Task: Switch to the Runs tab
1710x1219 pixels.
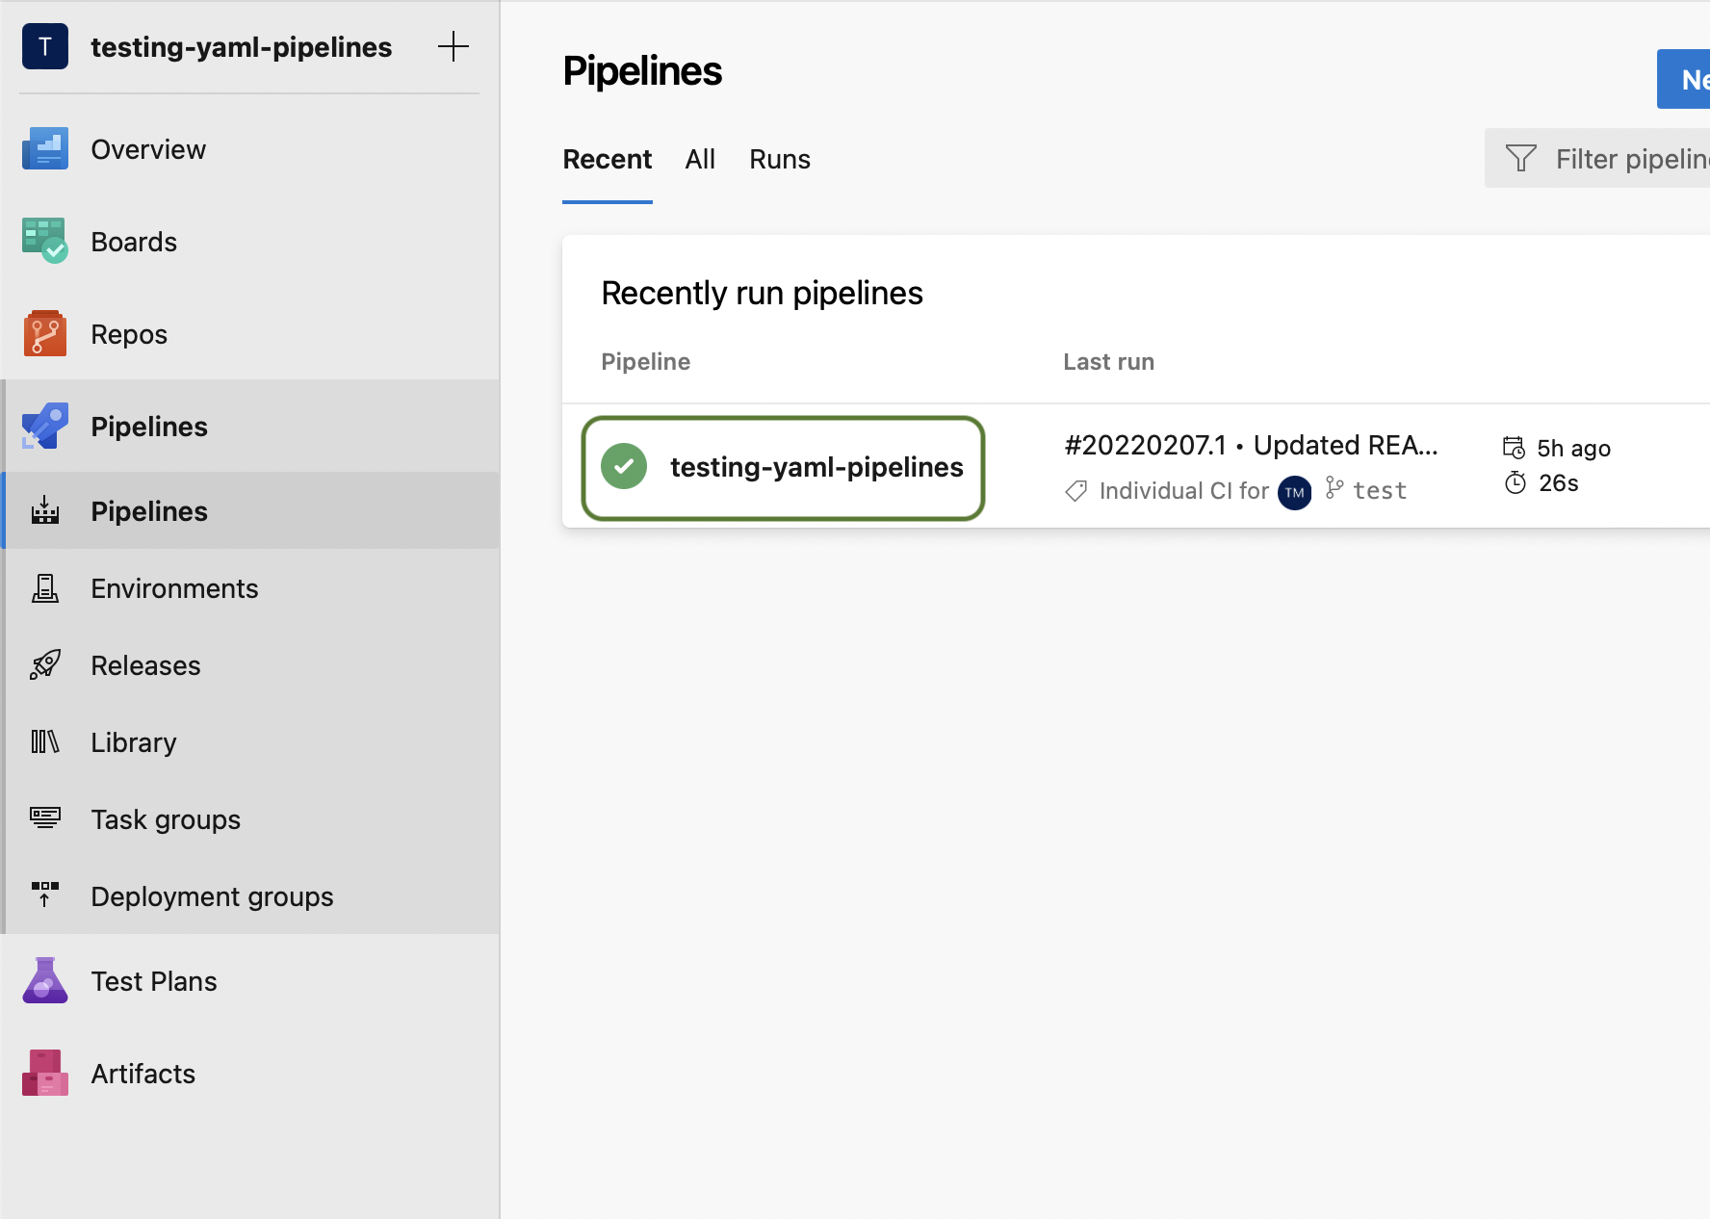Action: click(x=779, y=160)
